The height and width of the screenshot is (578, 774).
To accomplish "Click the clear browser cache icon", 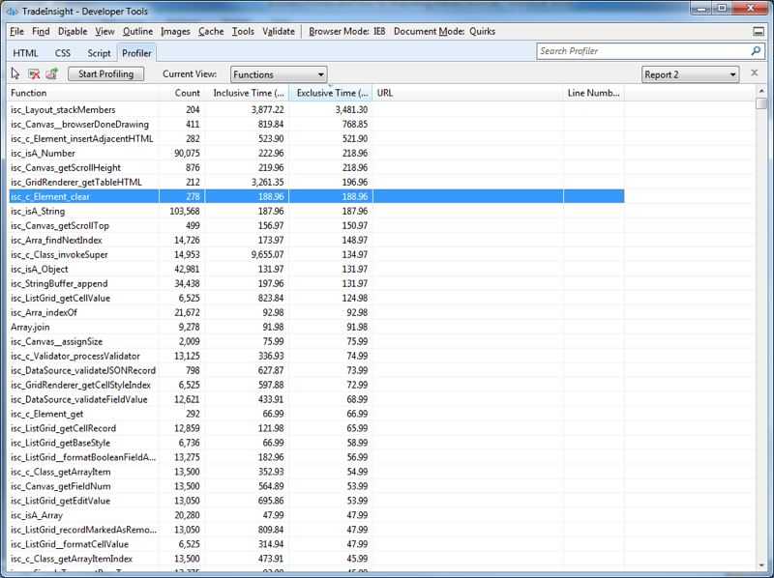I will (33, 73).
